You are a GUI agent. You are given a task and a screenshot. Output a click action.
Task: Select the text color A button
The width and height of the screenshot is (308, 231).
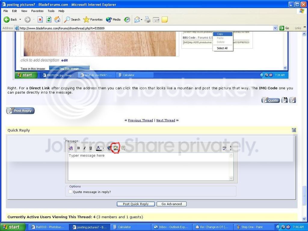click(x=98, y=148)
